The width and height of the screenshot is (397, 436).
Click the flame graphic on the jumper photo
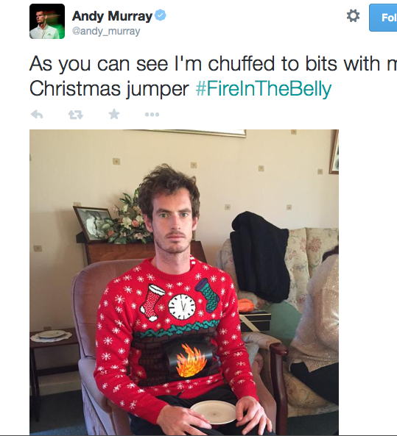[x=190, y=360]
